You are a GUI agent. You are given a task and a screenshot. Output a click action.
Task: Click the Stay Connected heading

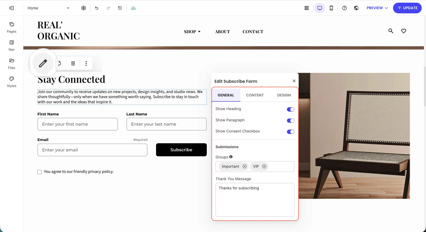pyautogui.click(x=71, y=79)
